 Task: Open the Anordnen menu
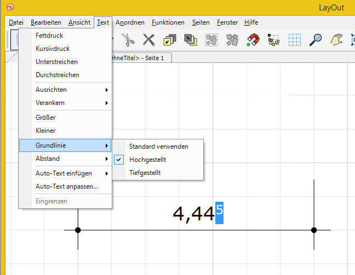tap(130, 22)
